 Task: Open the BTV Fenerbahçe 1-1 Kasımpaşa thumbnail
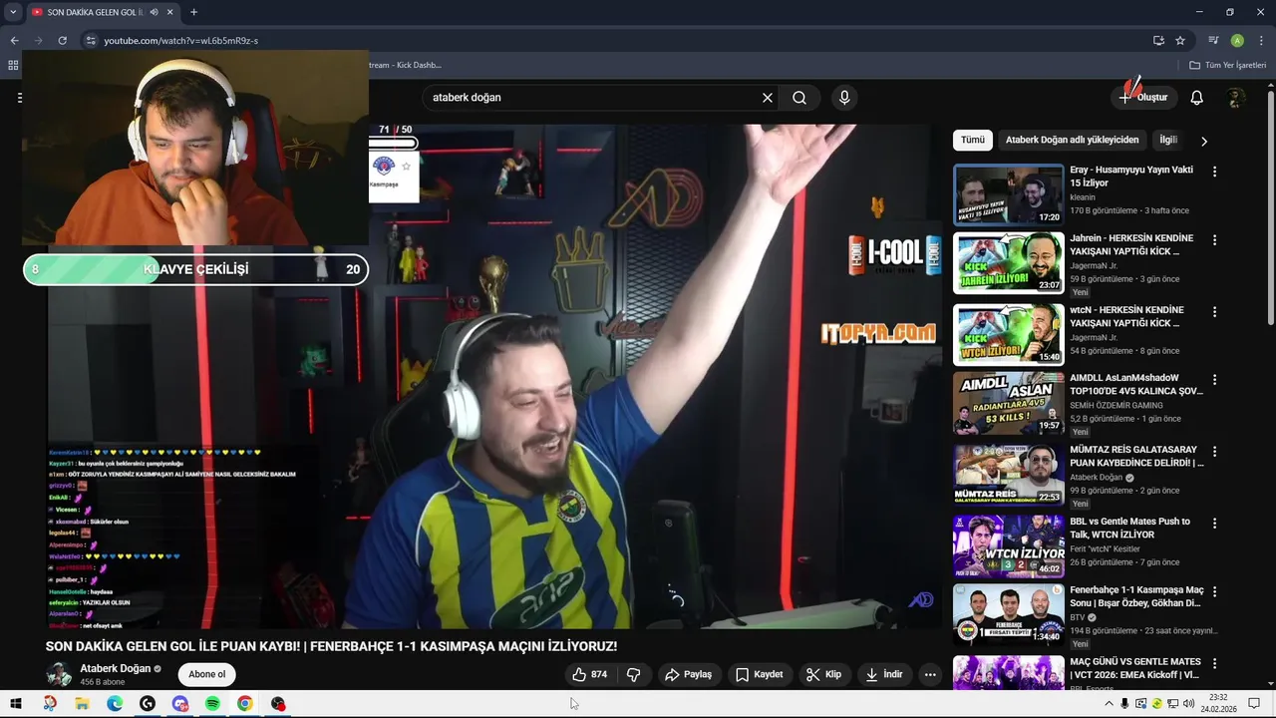pyautogui.click(x=1009, y=614)
